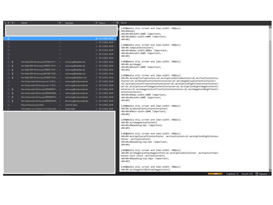This screenshot has width=273, height=205.
Task: Click the Betreff column header in message list
Action: [24, 23]
